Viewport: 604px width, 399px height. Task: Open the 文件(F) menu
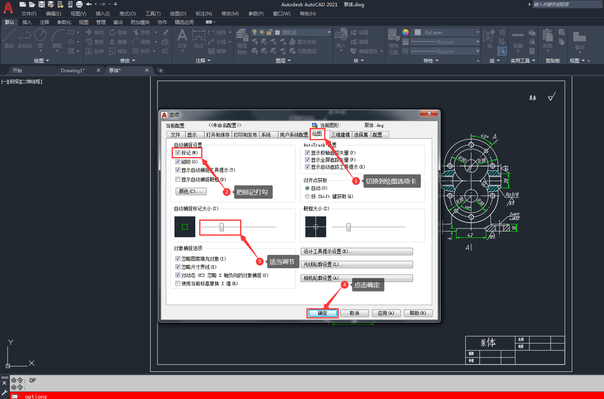[x=29, y=14]
